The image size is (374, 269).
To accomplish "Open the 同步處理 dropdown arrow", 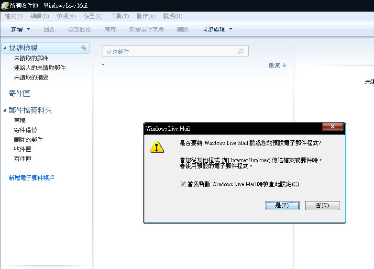I will pyautogui.click(x=231, y=29).
